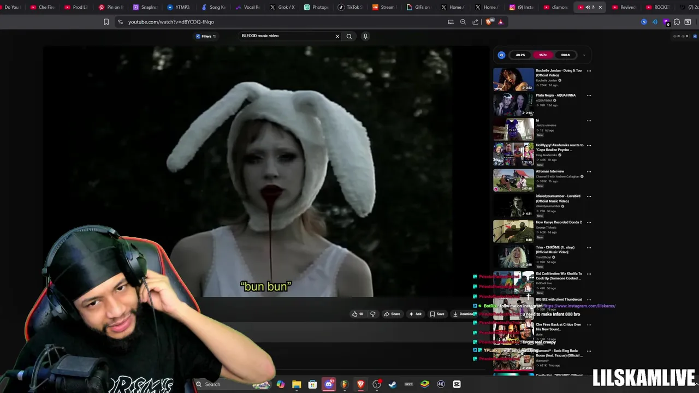Open Trim - CHROME music video title
This screenshot has height=393, width=699.
point(555,249)
